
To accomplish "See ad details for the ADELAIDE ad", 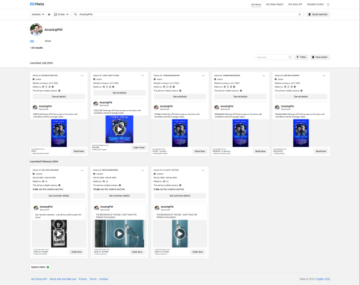I will pos(119,93).
